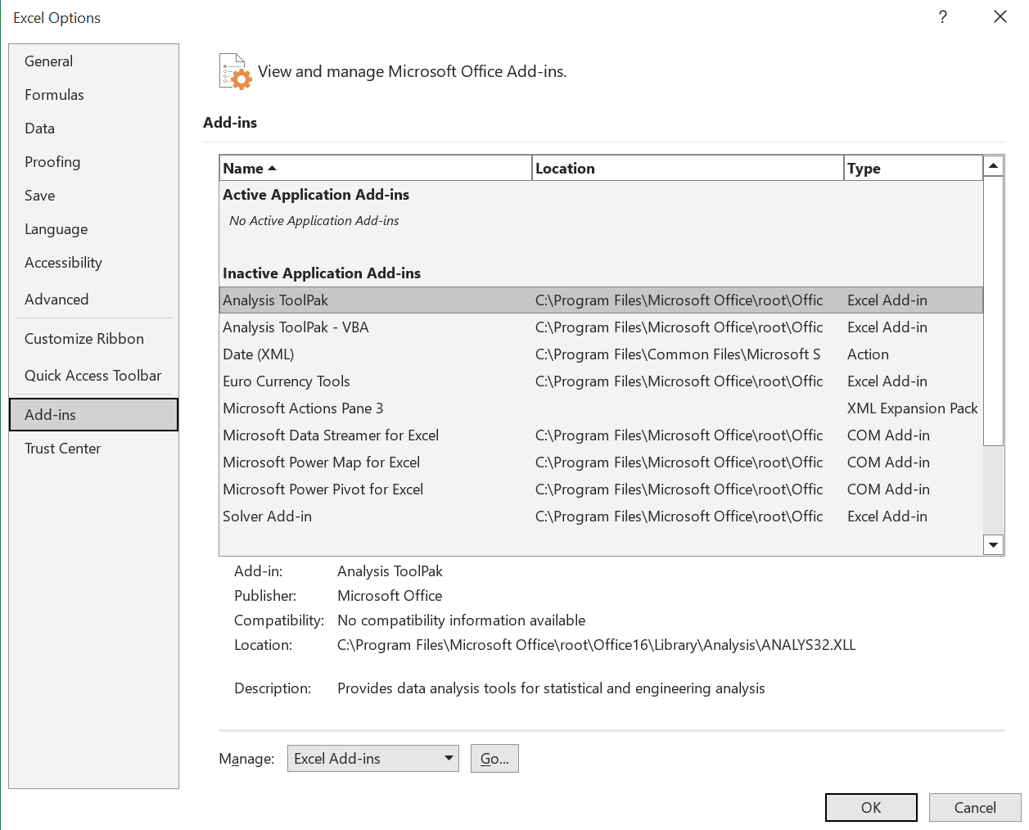Screen dimensions: 1029x830
Task: Sort add-ins by Name column header
Action: click(376, 168)
